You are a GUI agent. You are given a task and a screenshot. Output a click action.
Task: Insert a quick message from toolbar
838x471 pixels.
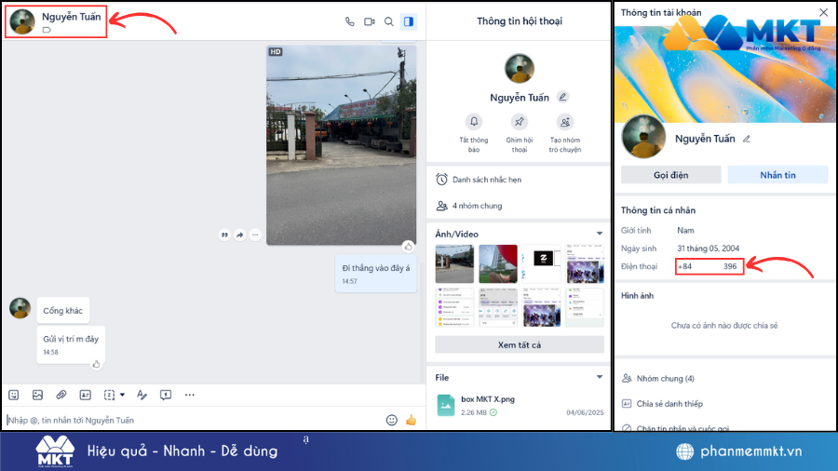[166, 396]
